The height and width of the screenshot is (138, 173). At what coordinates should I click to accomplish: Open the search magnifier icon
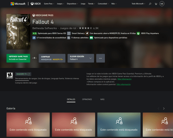(x=150, y=4)
